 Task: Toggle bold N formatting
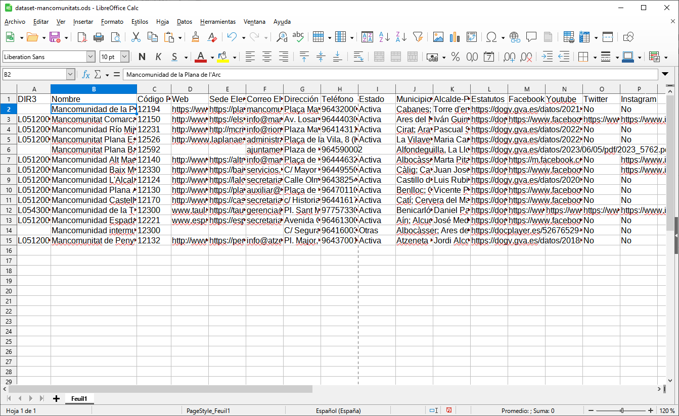(x=142, y=57)
